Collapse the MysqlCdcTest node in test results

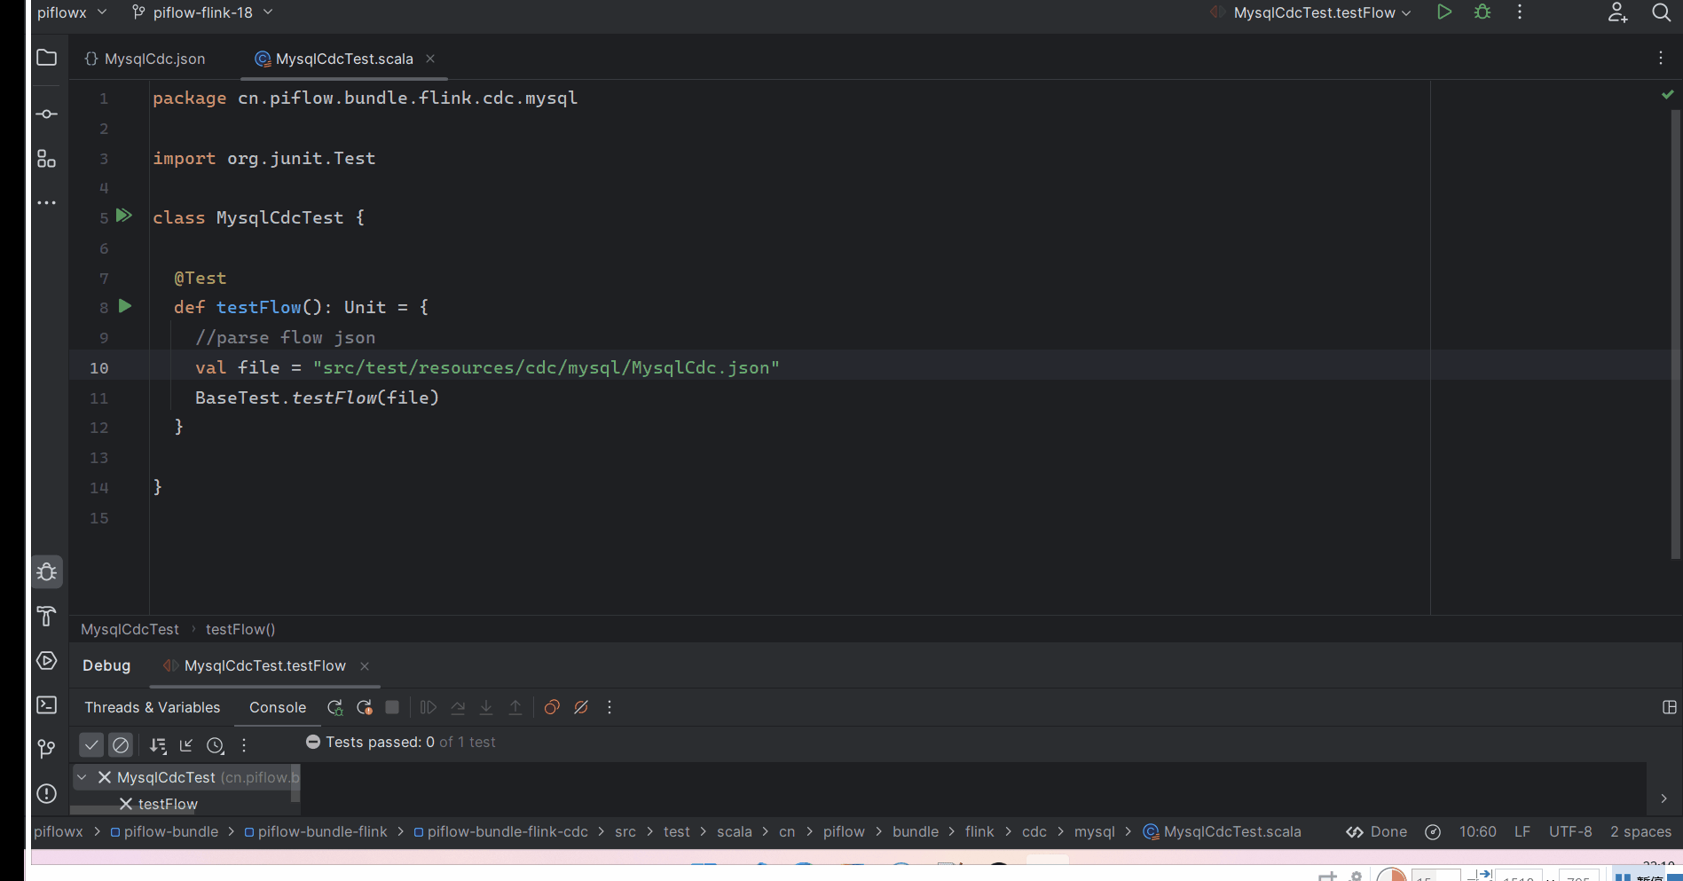point(83,776)
